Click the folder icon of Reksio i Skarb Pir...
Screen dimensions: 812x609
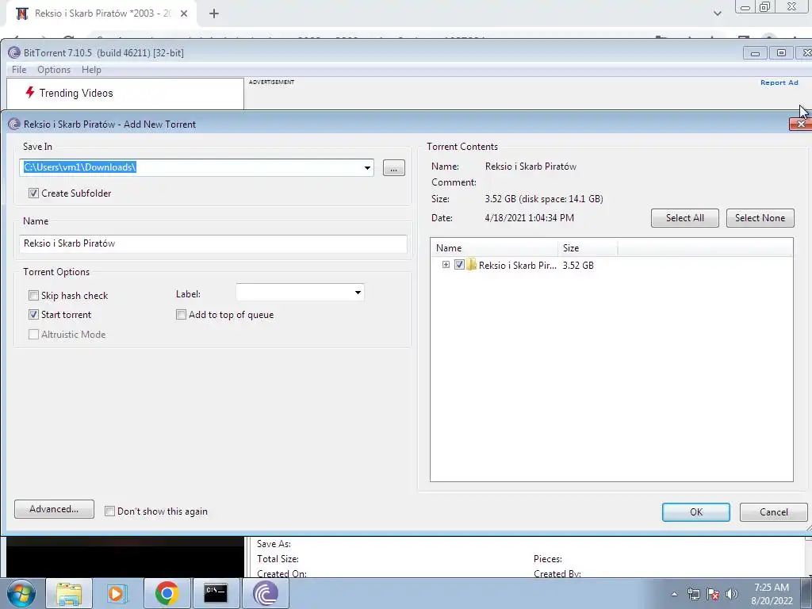(471, 265)
